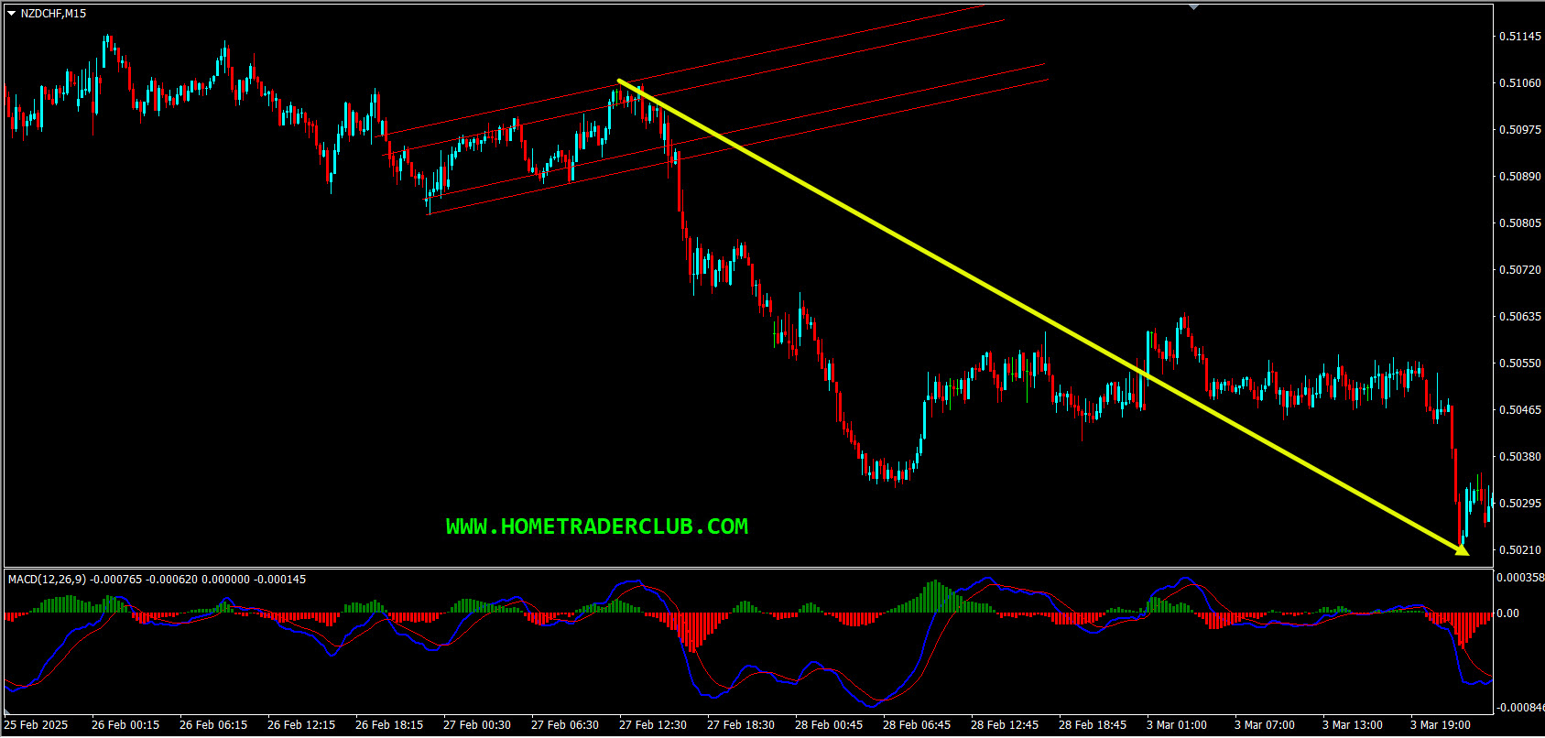The height and width of the screenshot is (738, 1545).
Task: Click the 0.51145 price on the scale
Action: tap(1518, 37)
